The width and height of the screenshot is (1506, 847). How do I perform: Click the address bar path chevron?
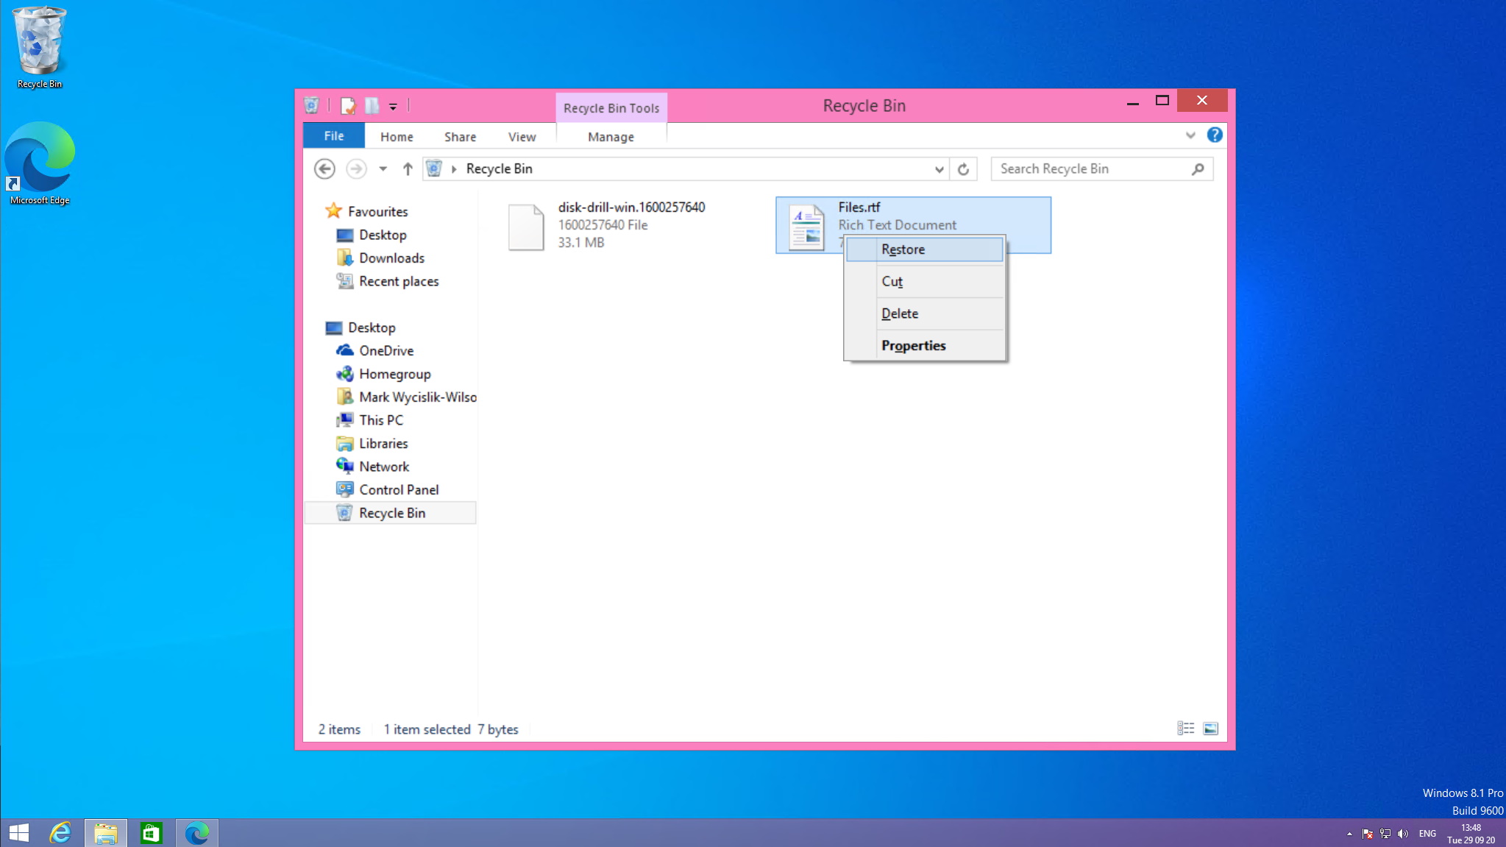[454, 169]
